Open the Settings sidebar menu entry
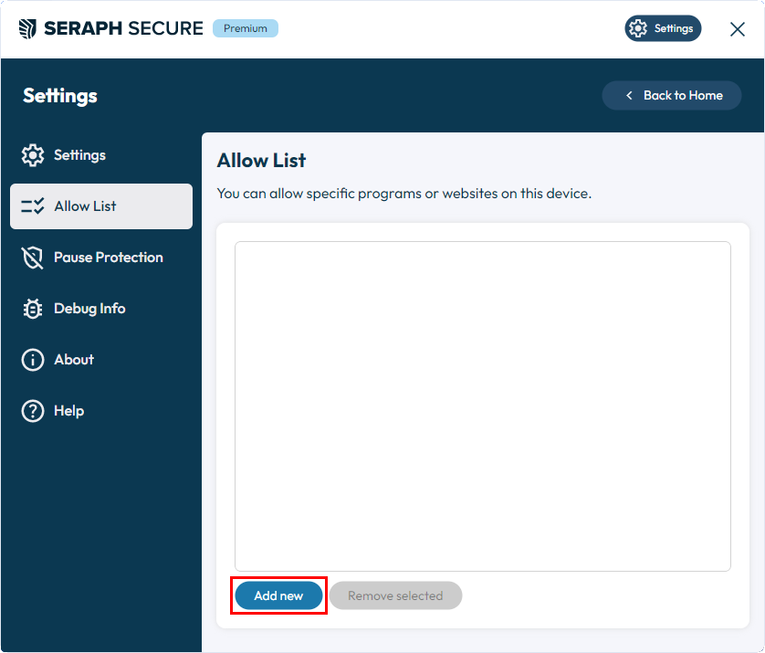 pos(101,155)
